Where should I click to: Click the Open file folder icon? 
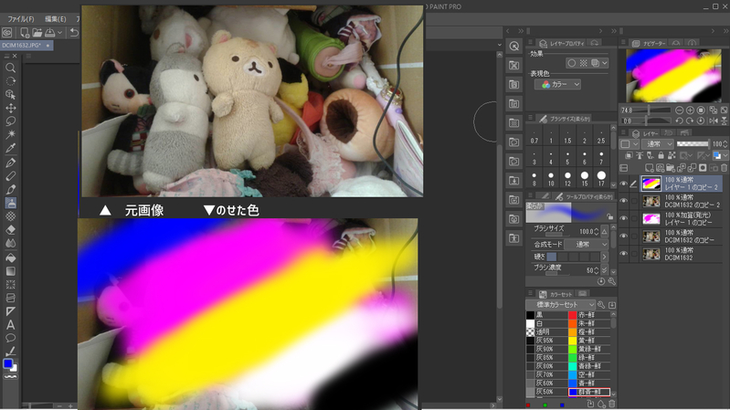37,32
